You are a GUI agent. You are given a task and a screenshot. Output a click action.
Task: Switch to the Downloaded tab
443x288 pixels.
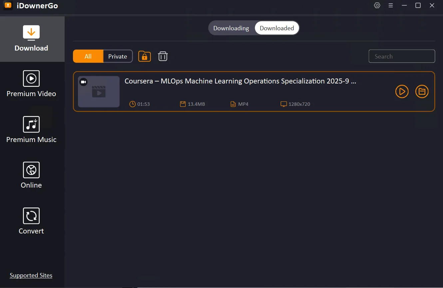pos(277,28)
